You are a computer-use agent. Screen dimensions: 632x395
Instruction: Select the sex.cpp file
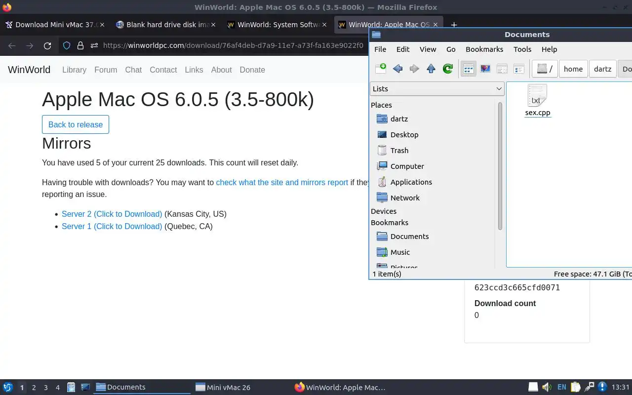[537, 100]
